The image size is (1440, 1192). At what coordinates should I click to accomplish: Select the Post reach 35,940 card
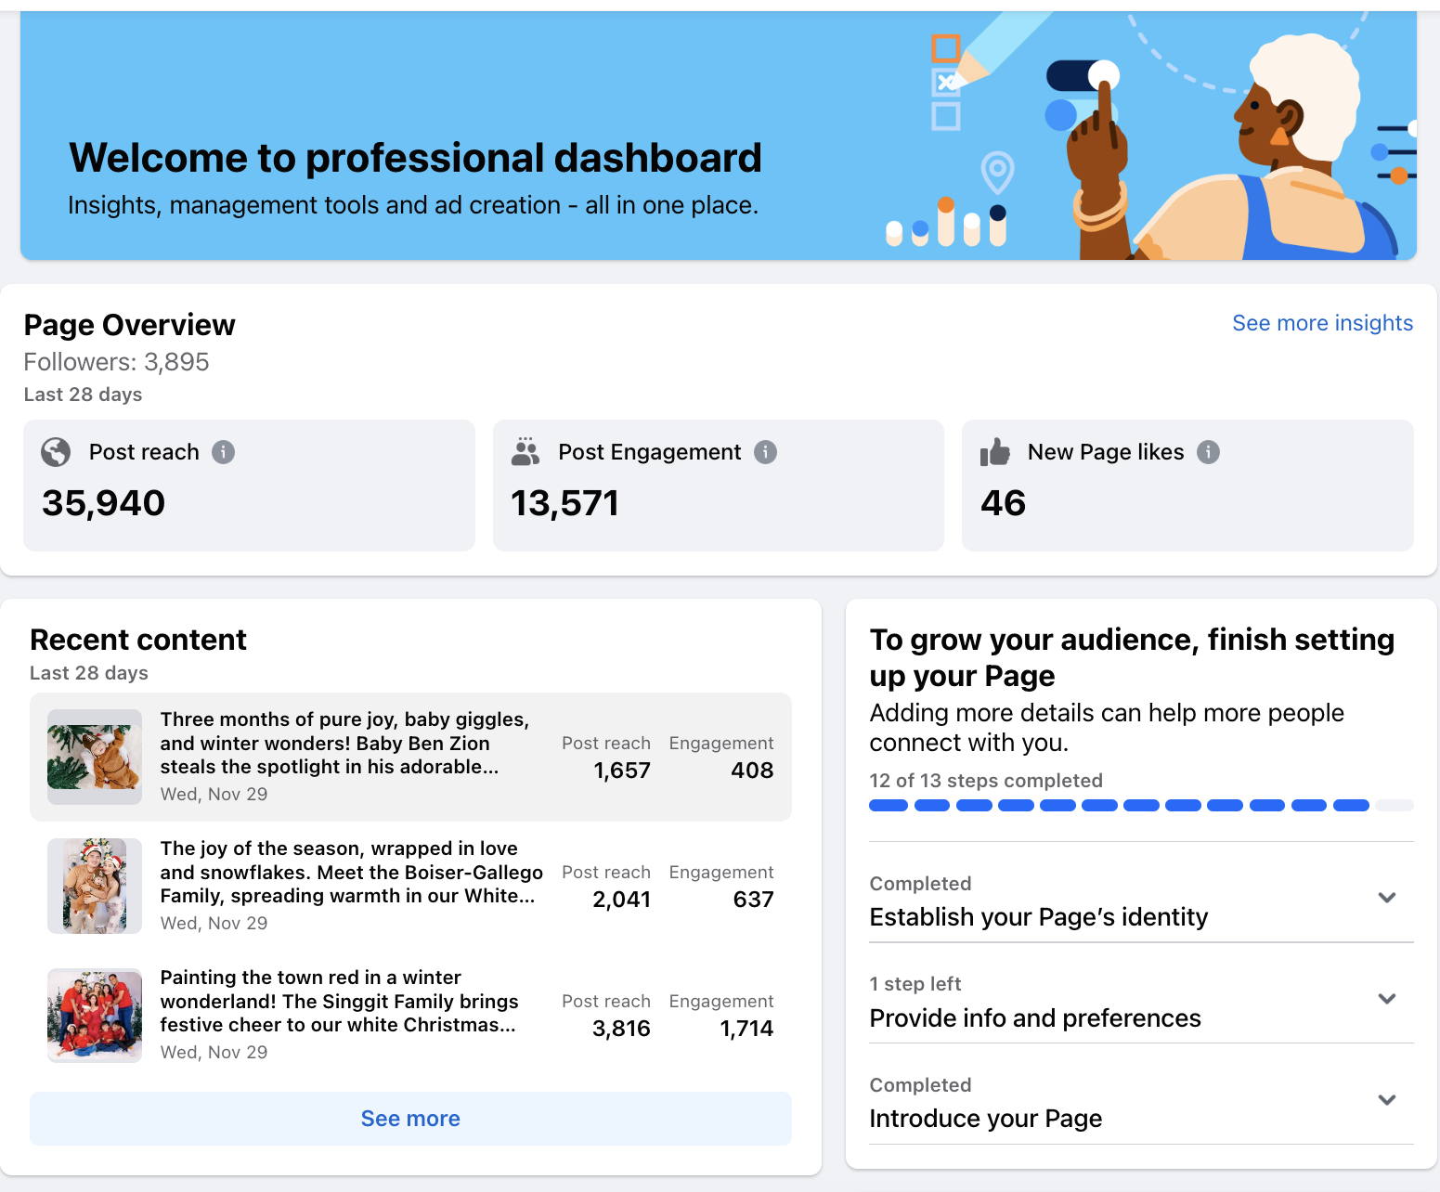[249, 486]
